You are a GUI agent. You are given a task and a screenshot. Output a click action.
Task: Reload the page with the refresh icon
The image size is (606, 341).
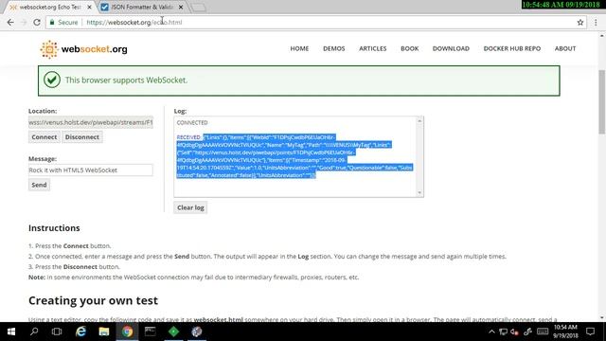[x=37, y=23]
